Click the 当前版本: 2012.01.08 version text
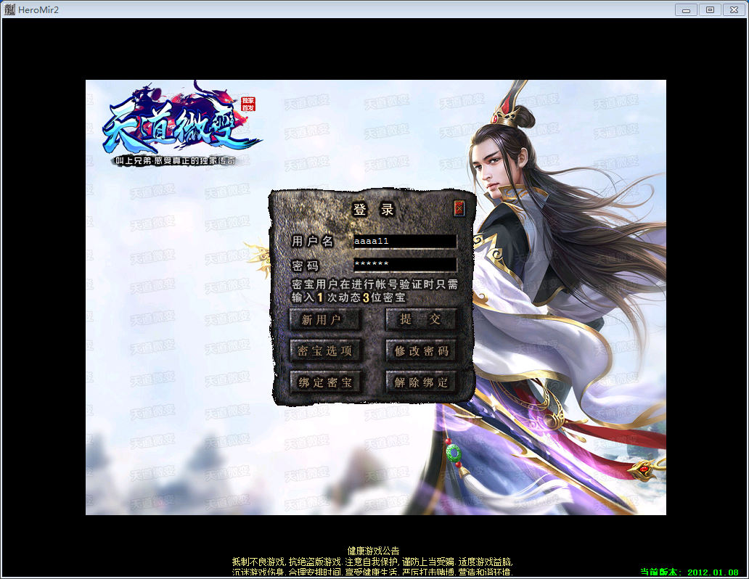This screenshot has height=579, width=749. 689,572
